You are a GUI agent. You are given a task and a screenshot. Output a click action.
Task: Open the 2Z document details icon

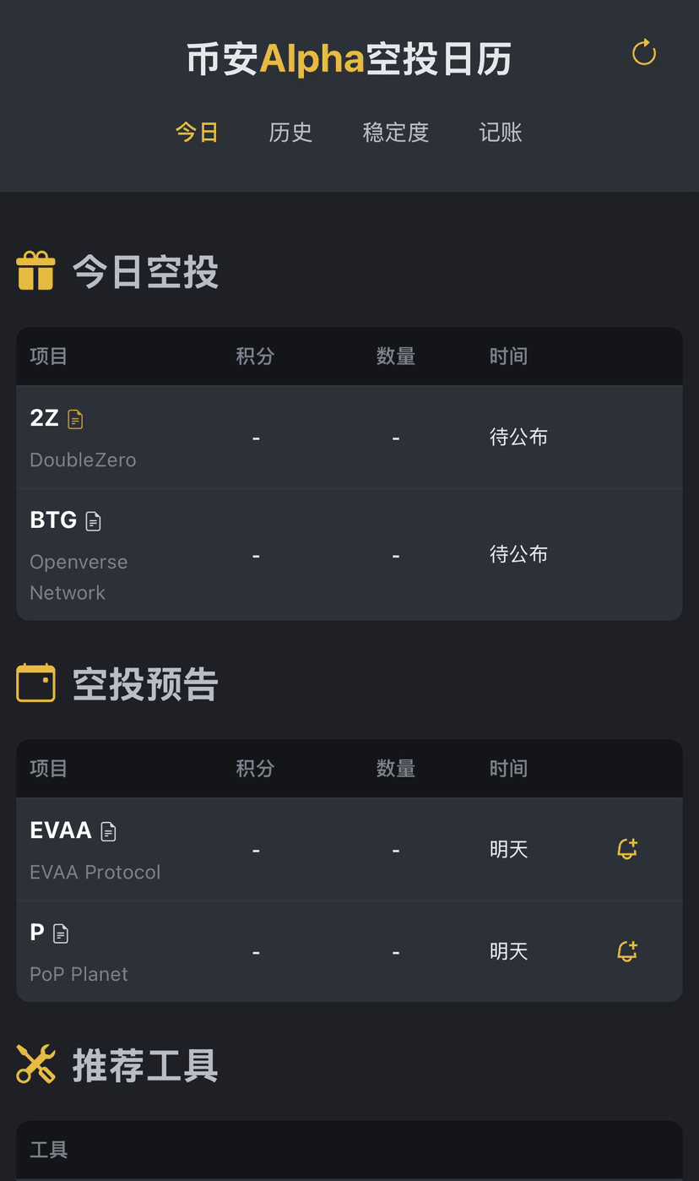[x=75, y=419]
